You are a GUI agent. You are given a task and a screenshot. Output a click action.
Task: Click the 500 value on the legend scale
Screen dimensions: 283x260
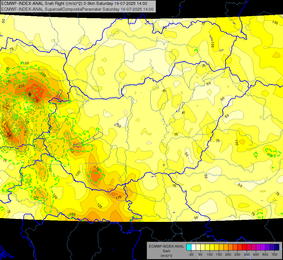[265, 255]
